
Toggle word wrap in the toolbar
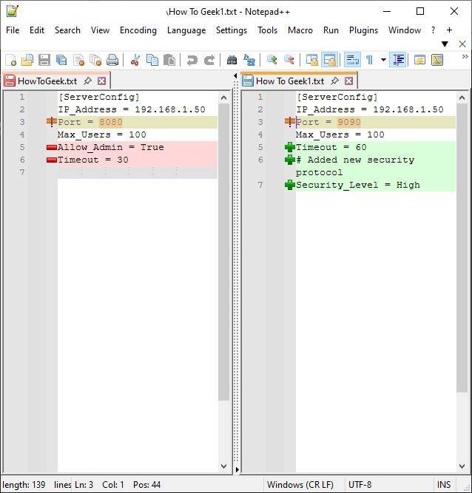click(352, 60)
